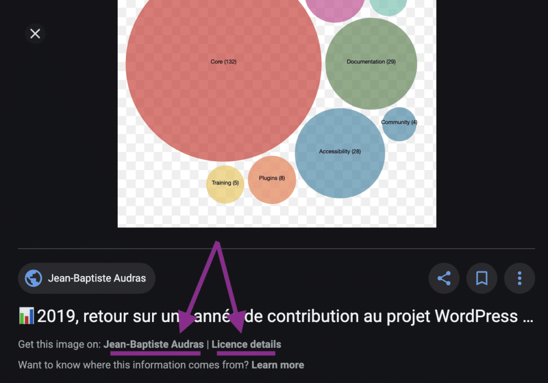548x383 pixels.
Task: Click the pink bubble at top
Action: (335, 9)
